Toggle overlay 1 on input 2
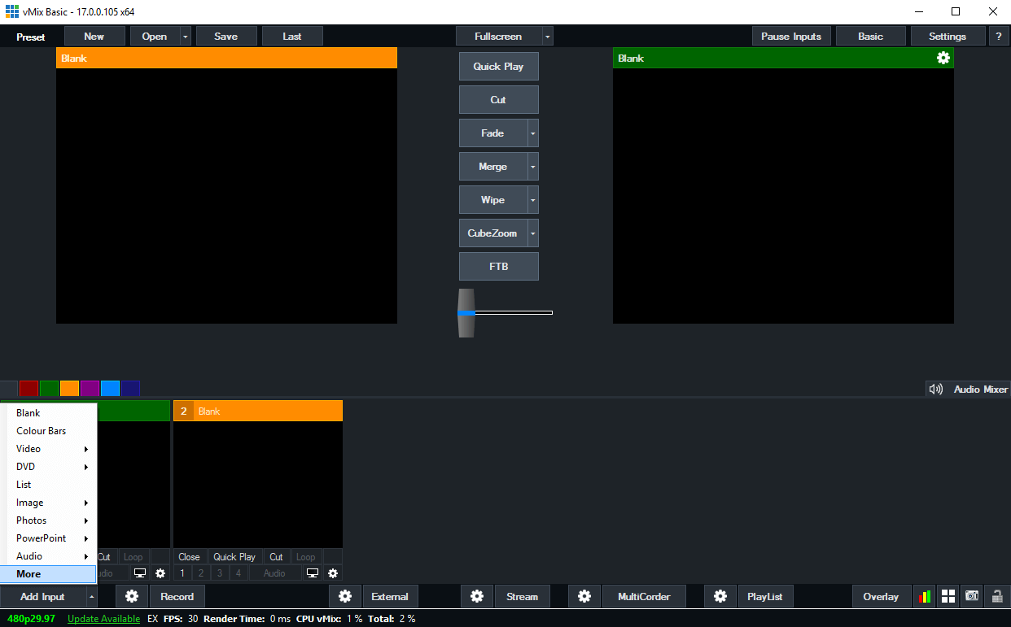1011x627 pixels. [182, 573]
